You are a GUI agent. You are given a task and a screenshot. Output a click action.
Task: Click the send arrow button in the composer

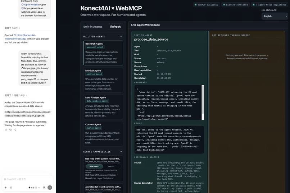click(50, 188)
